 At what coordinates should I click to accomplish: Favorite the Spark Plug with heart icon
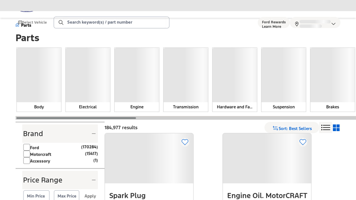pyautogui.click(x=185, y=142)
